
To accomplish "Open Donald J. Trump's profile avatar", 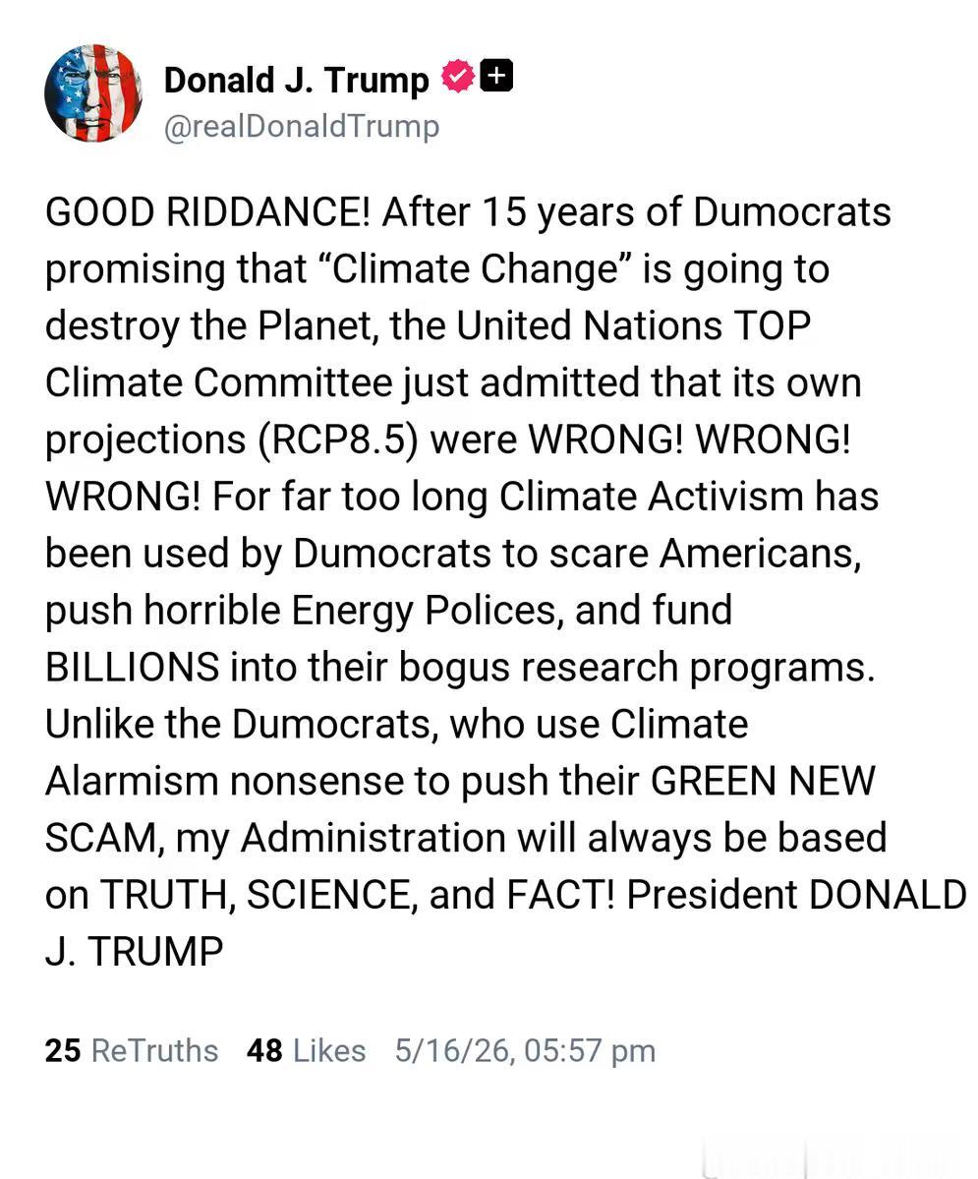I will [93, 93].
